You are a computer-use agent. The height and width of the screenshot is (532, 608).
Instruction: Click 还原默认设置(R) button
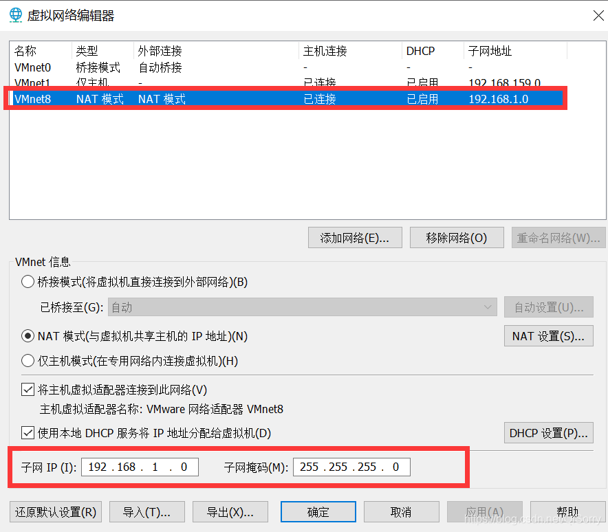pyautogui.click(x=56, y=512)
